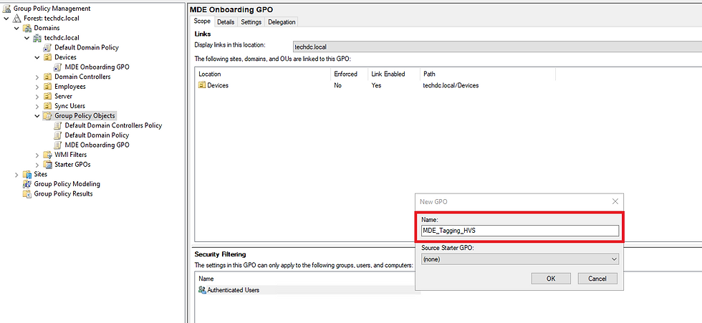Open the Source Starter GPO dropdown
The height and width of the screenshot is (323, 702).
click(x=520, y=259)
